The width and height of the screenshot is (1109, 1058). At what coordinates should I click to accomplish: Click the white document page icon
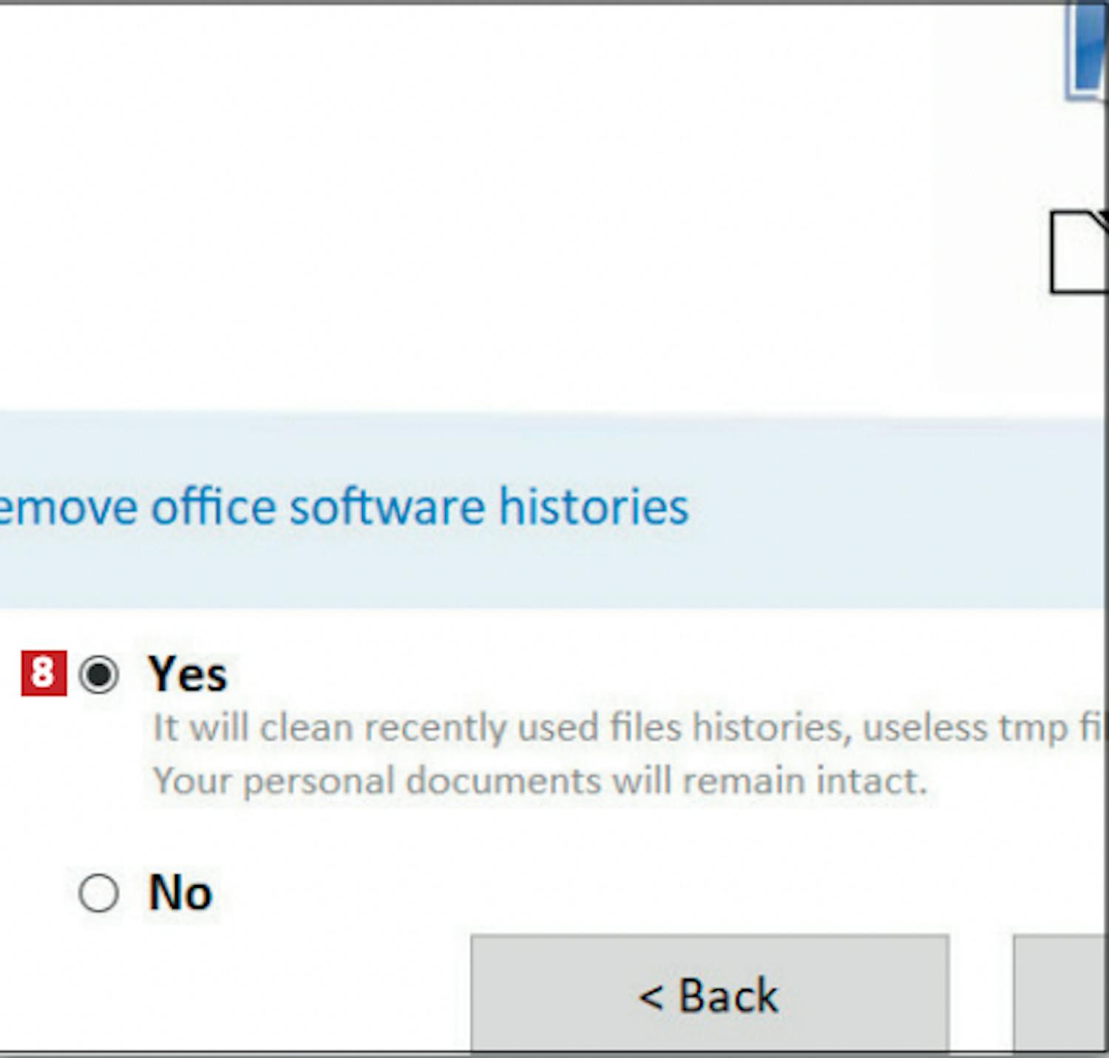coord(1079,252)
